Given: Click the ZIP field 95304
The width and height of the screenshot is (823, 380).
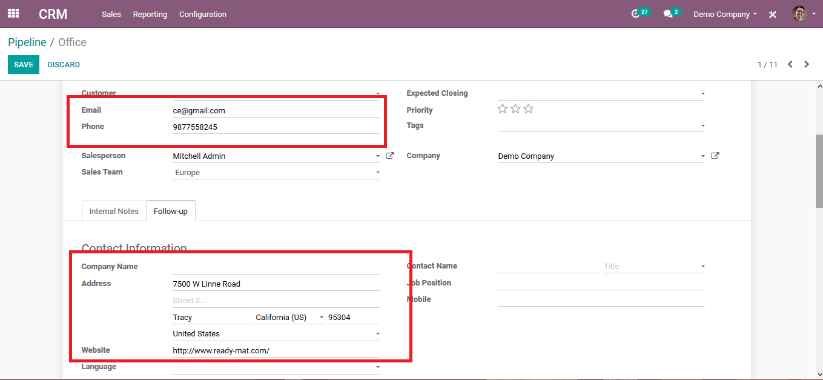Looking at the screenshot, I should (x=354, y=317).
